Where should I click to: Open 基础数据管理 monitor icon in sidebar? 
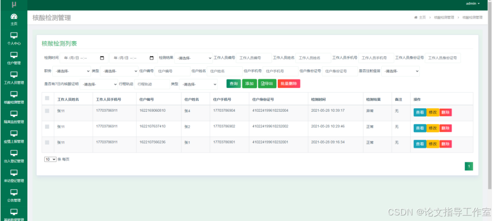(x=14, y=212)
